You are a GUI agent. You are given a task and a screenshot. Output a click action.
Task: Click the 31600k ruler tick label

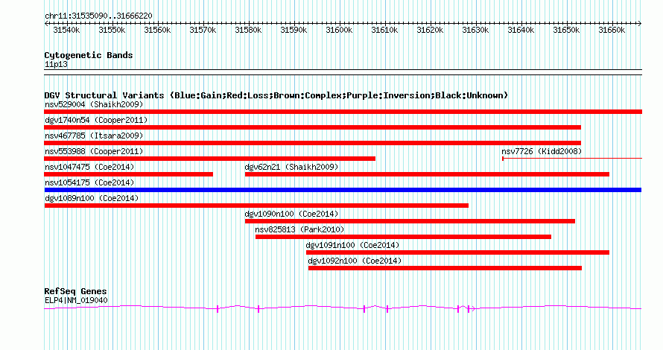(339, 30)
